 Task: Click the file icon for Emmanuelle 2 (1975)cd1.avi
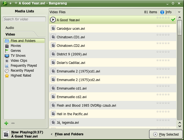pos(53,71)
